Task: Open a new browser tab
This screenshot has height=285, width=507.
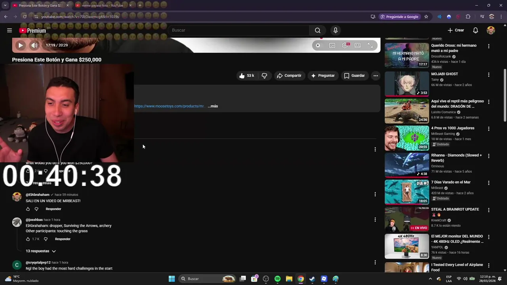Action: [x=140, y=5]
